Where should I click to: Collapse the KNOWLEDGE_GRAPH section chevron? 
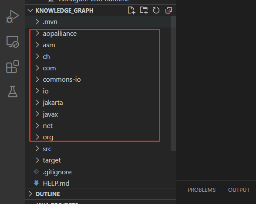pos(30,10)
